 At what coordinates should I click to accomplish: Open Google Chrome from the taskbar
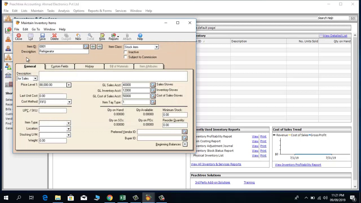pyautogui.click(x=110, y=198)
